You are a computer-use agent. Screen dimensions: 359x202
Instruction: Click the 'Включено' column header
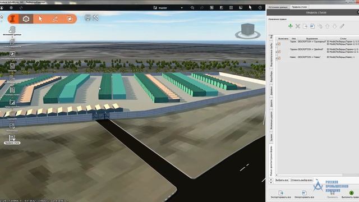[x=283, y=39]
